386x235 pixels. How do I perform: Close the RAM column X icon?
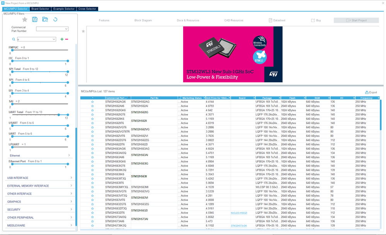pos(329,98)
